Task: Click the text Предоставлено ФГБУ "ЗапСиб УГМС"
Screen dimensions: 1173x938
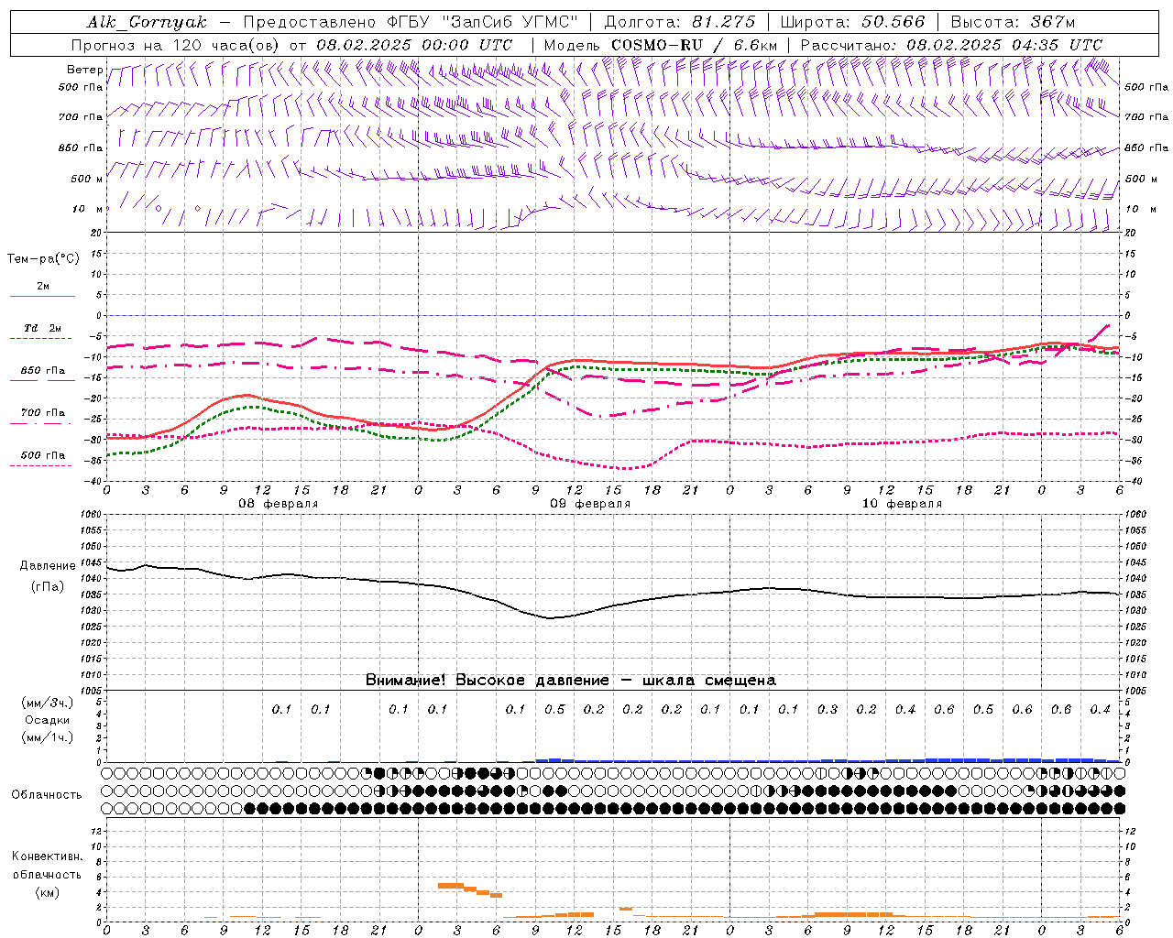Action: (411, 22)
